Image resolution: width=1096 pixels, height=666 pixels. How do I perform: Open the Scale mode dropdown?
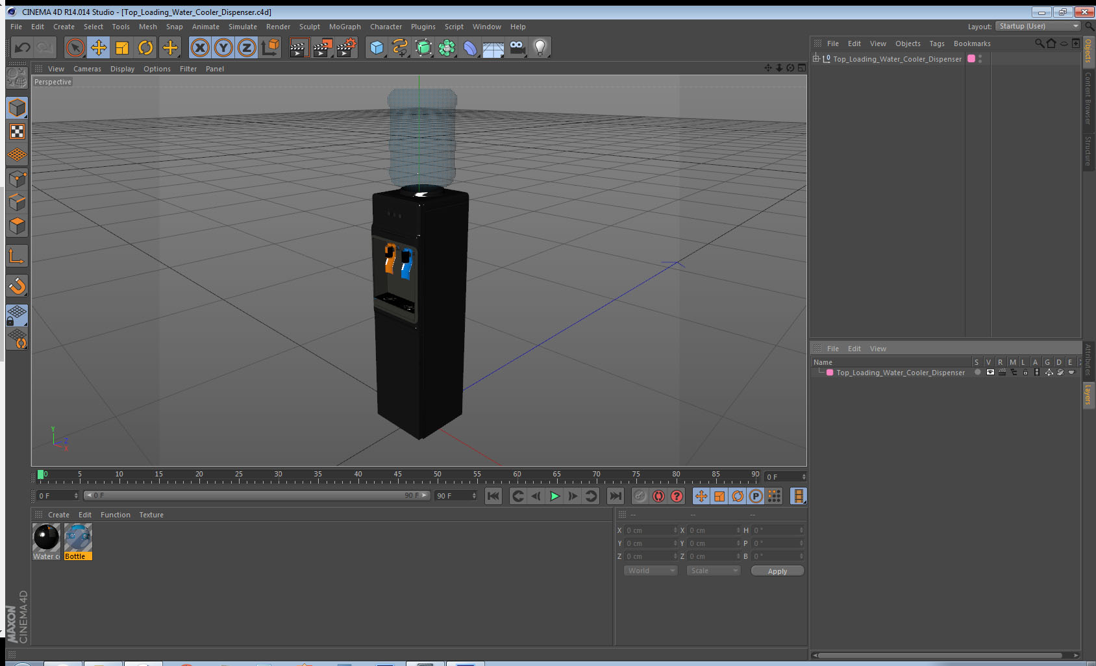714,571
